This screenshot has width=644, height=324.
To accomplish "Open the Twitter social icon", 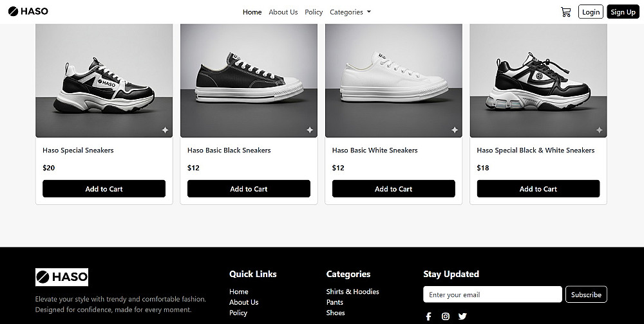I will coord(462,316).
